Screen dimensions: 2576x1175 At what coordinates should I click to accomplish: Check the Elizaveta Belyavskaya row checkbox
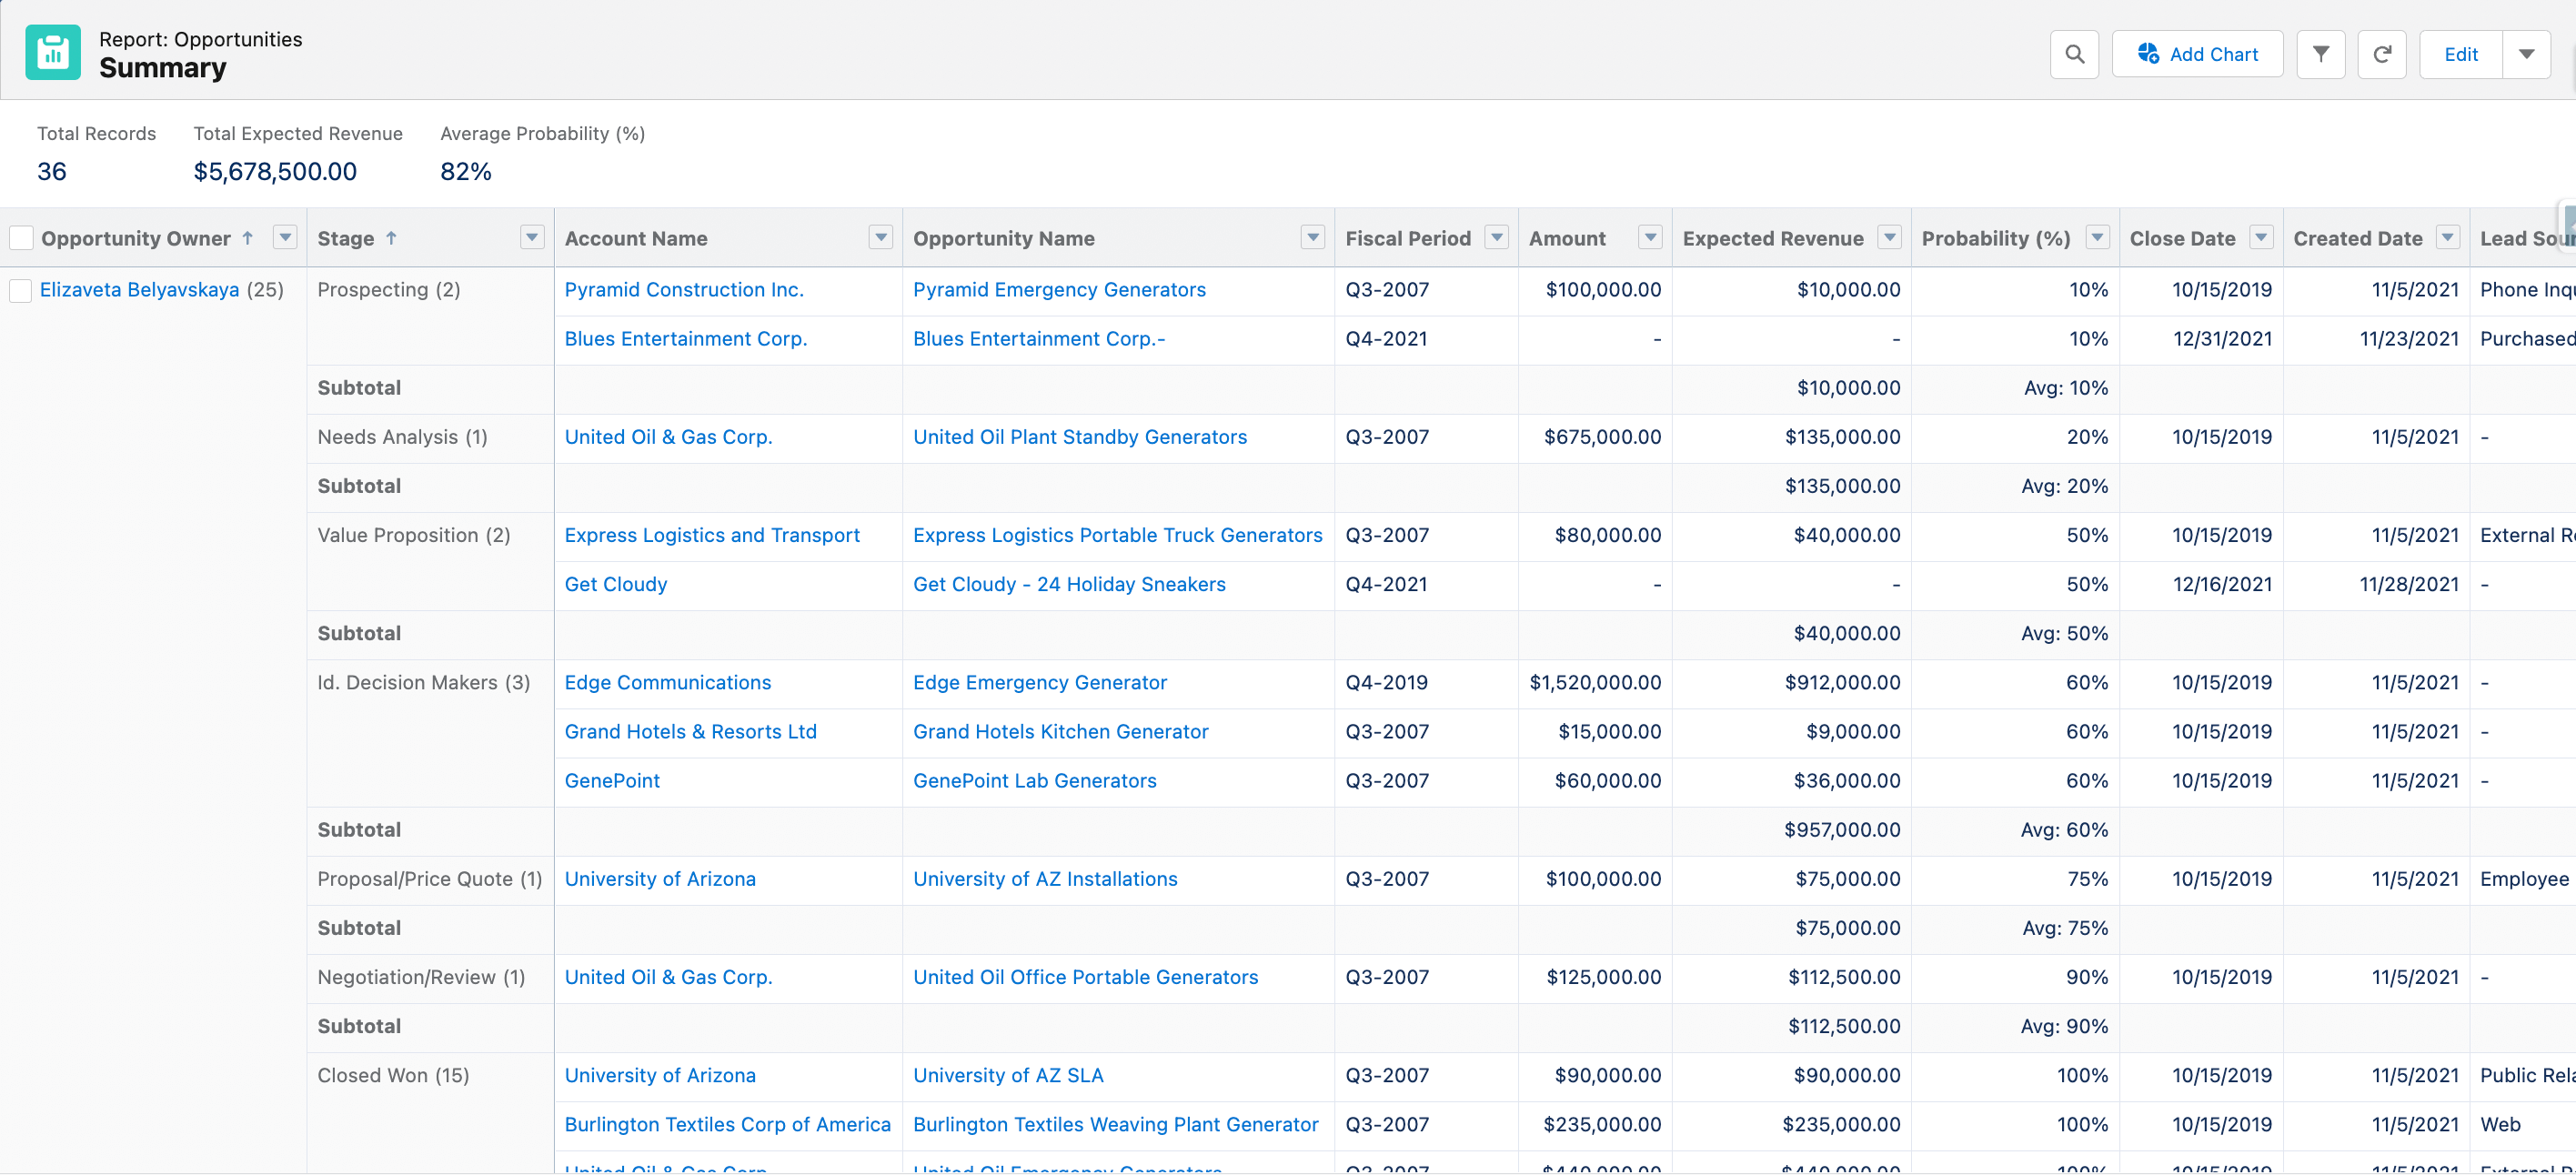pyautogui.click(x=21, y=290)
